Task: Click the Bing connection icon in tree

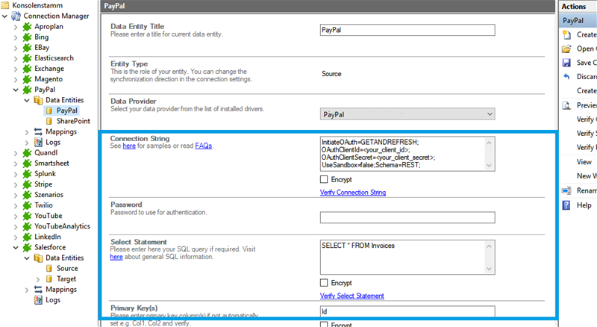Action: point(27,37)
